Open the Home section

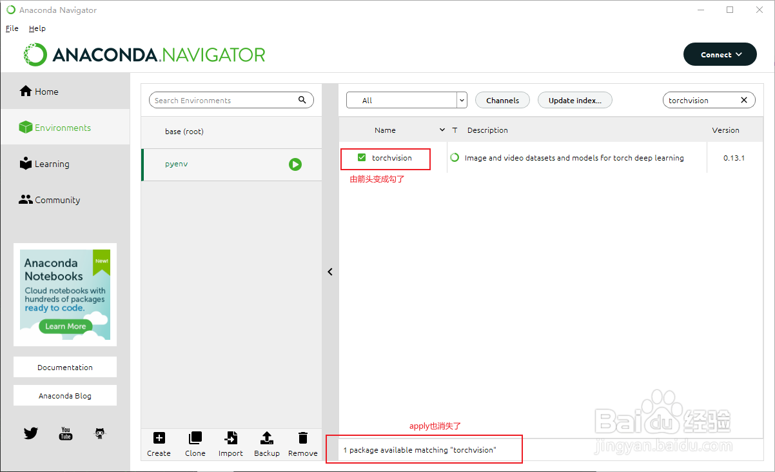pos(64,92)
